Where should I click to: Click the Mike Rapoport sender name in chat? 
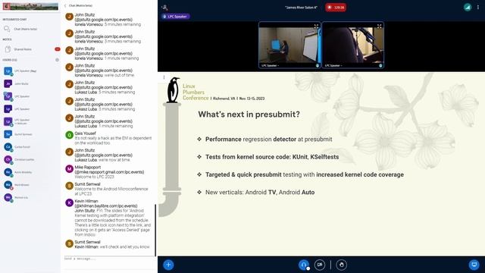87,167
